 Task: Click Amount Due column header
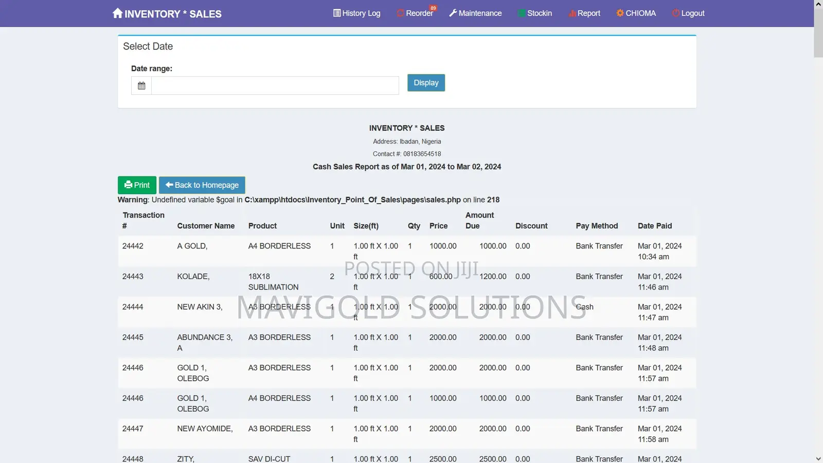click(x=479, y=220)
